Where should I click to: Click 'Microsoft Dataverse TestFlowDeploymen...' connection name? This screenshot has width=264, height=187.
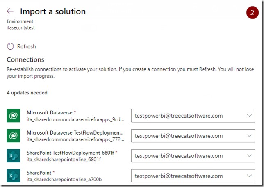tap(75, 133)
